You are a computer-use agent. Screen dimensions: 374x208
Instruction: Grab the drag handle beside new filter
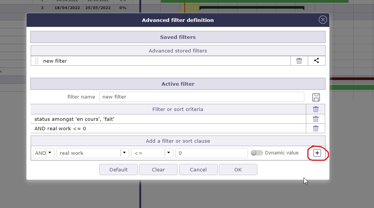tap(37, 61)
